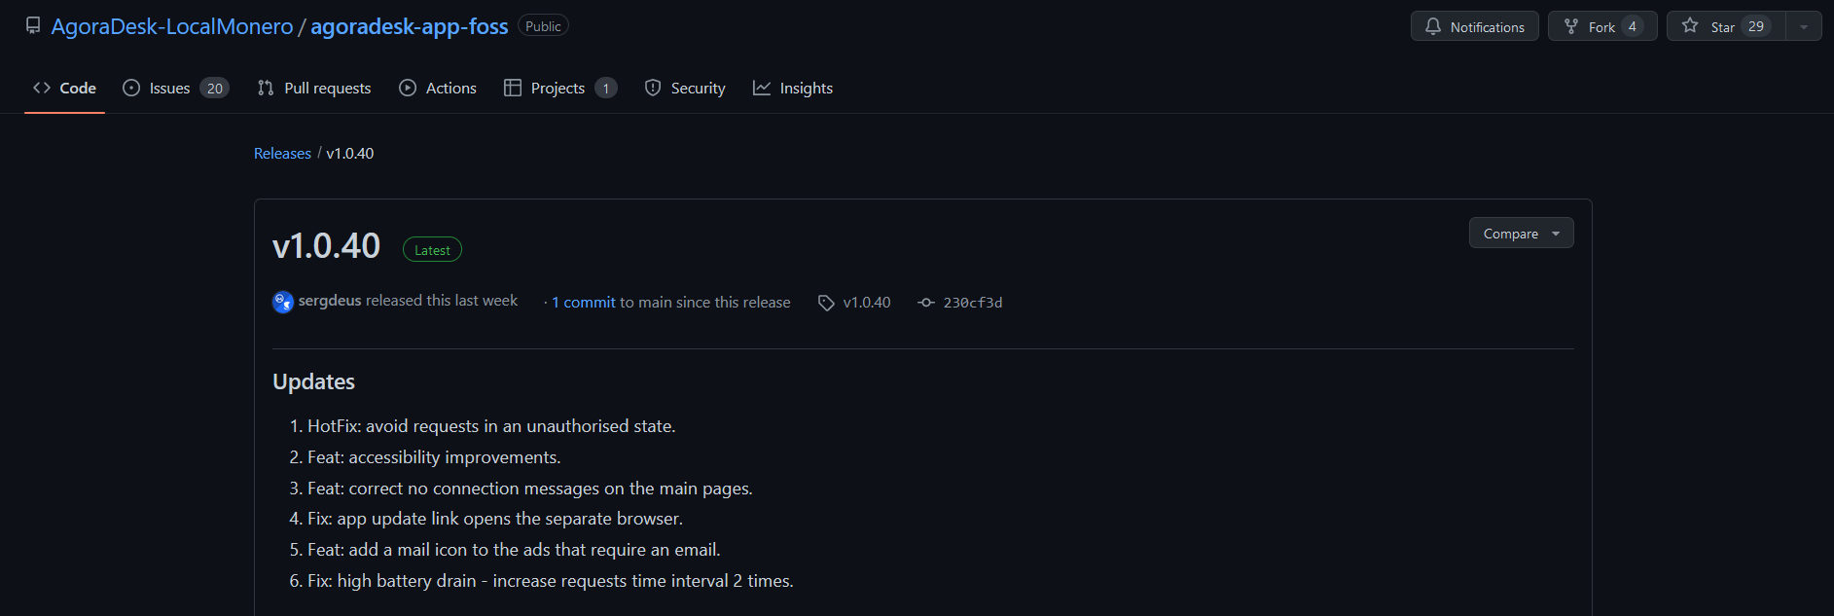
Task: Click the Updates heading
Action: point(313,381)
